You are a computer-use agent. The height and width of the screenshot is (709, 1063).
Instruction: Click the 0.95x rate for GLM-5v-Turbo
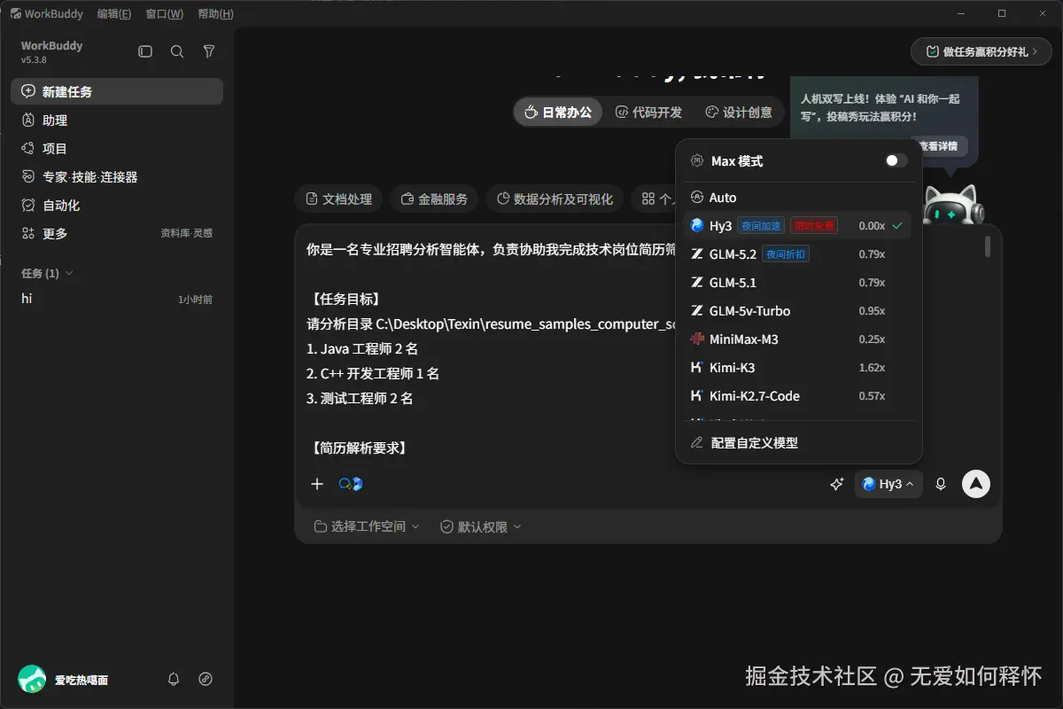click(x=872, y=311)
